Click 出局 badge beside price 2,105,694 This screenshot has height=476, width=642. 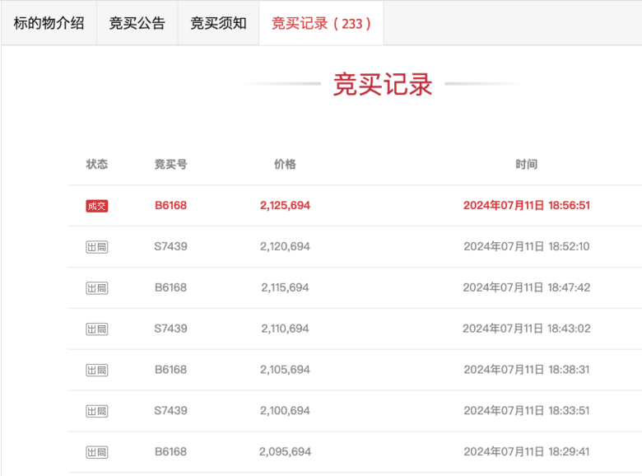pyautogui.click(x=97, y=371)
